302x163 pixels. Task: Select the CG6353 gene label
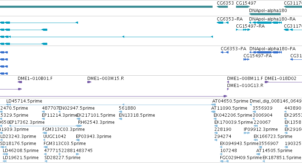click(225, 3)
